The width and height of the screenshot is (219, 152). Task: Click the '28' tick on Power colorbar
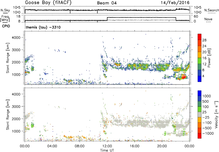tap(204, 40)
